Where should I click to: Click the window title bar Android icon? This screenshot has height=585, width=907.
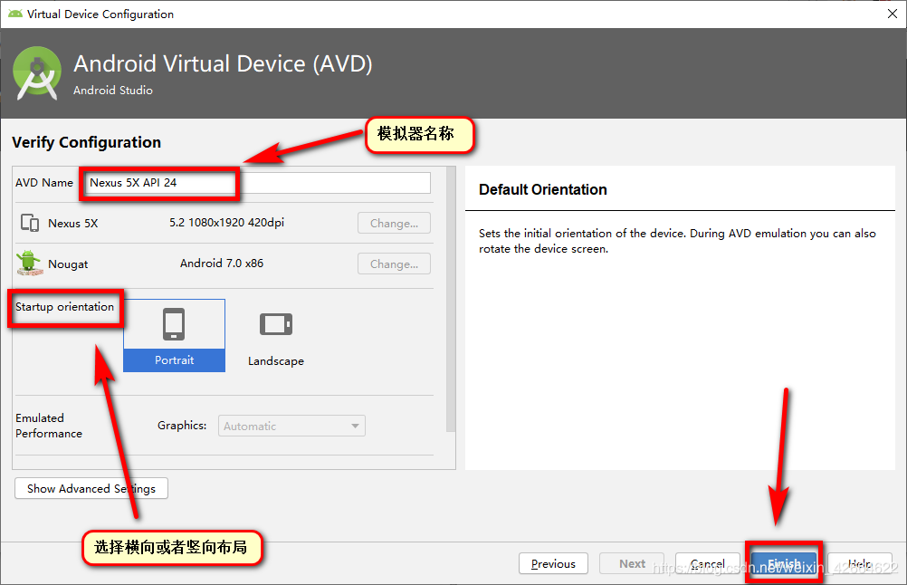15,14
